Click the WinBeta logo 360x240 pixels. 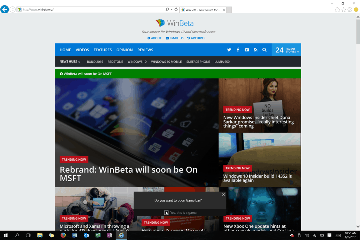(175, 23)
